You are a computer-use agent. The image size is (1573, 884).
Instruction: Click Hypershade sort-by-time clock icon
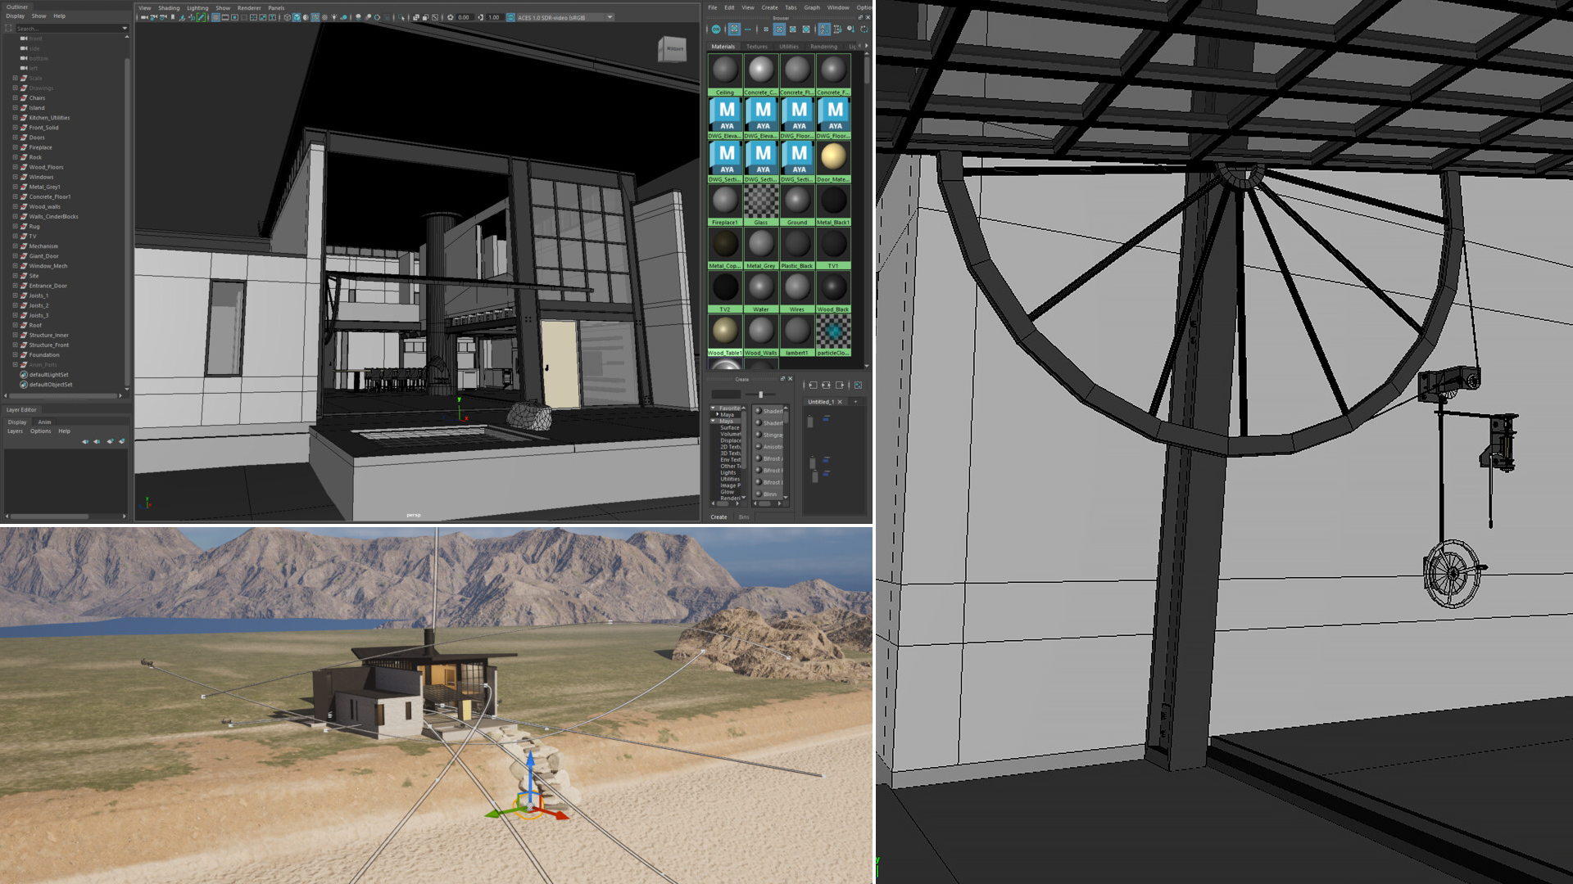pyautogui.click(x=850, y=29)
